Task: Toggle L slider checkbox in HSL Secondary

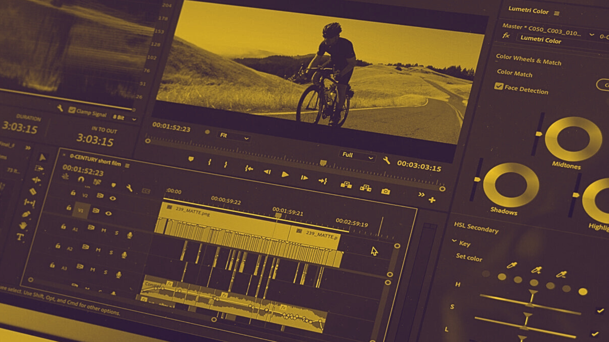Action: click(595, 333)
